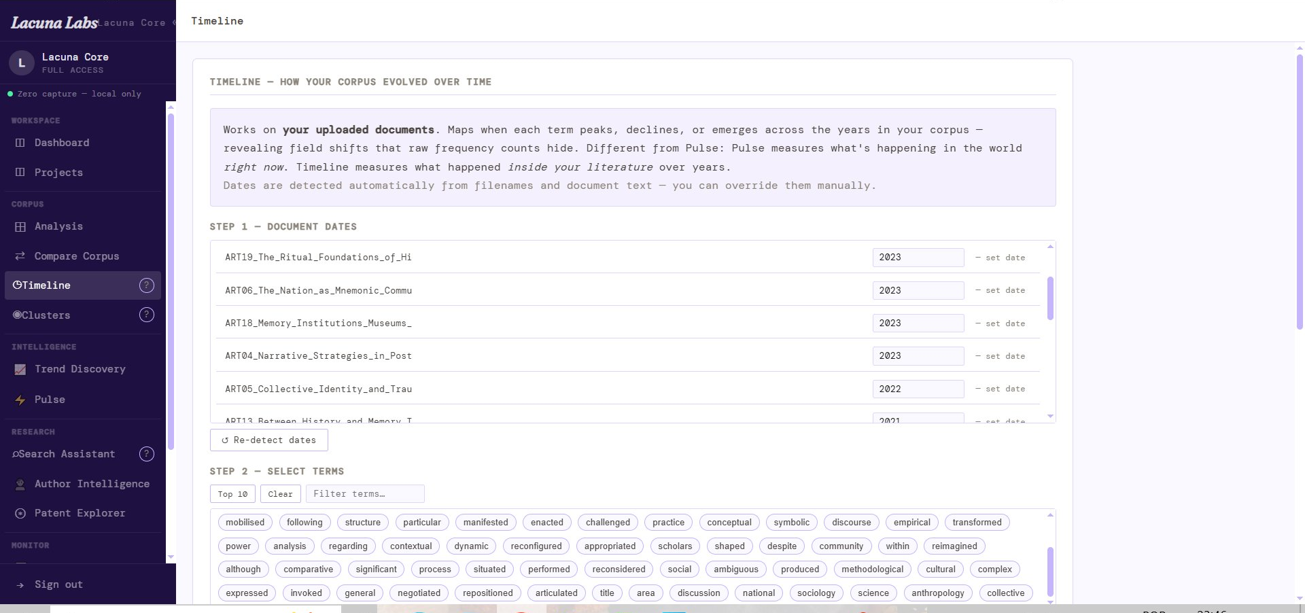
Task: Click the year field for ART04_Narrative_Strategies
Action: [918, 356]
